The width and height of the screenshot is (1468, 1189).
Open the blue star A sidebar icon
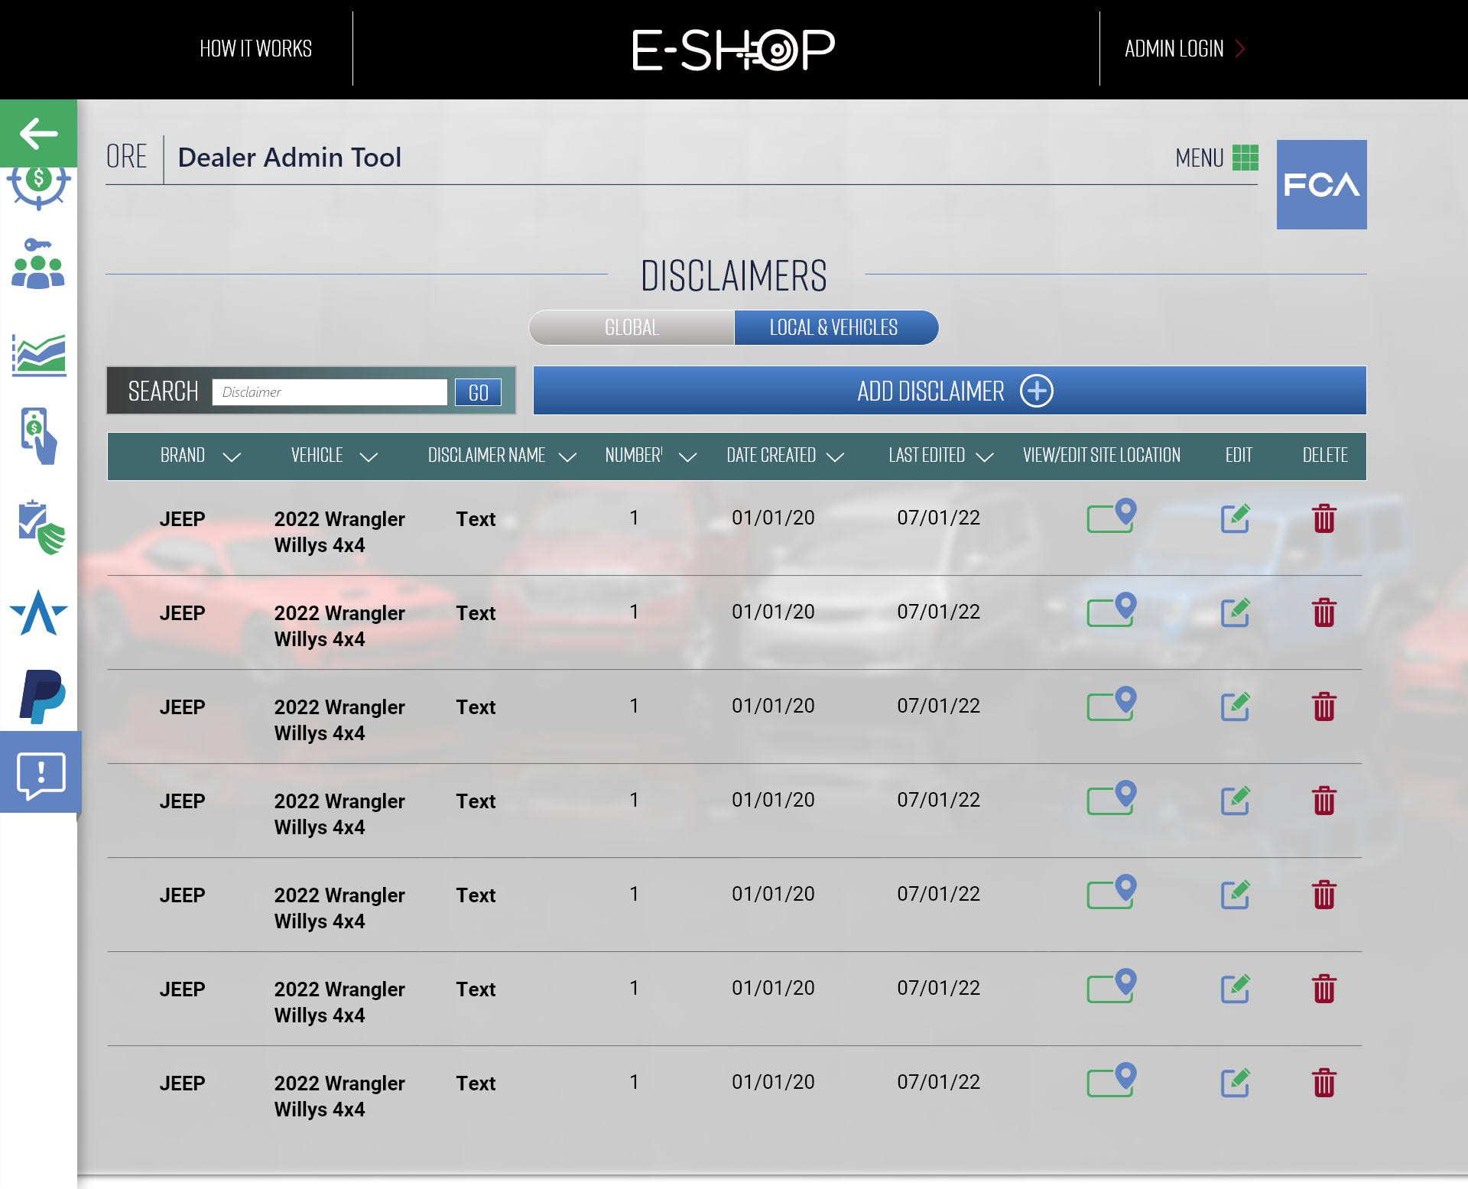click(x=38, y=612)
